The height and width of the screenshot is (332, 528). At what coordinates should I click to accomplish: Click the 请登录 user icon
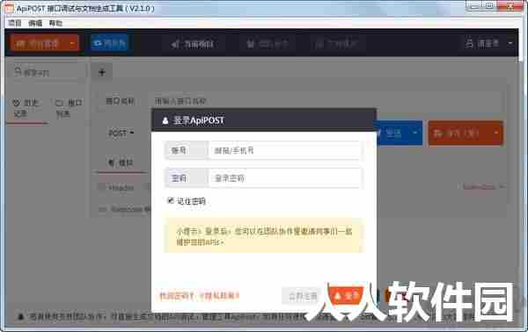[x=469, y=43]
